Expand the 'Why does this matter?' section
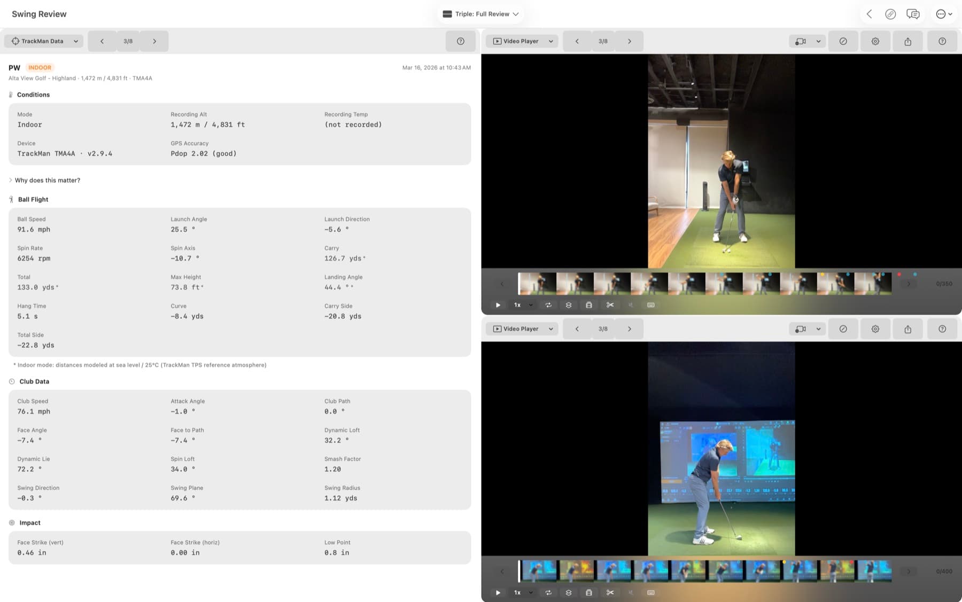 [x=45, y=181]
